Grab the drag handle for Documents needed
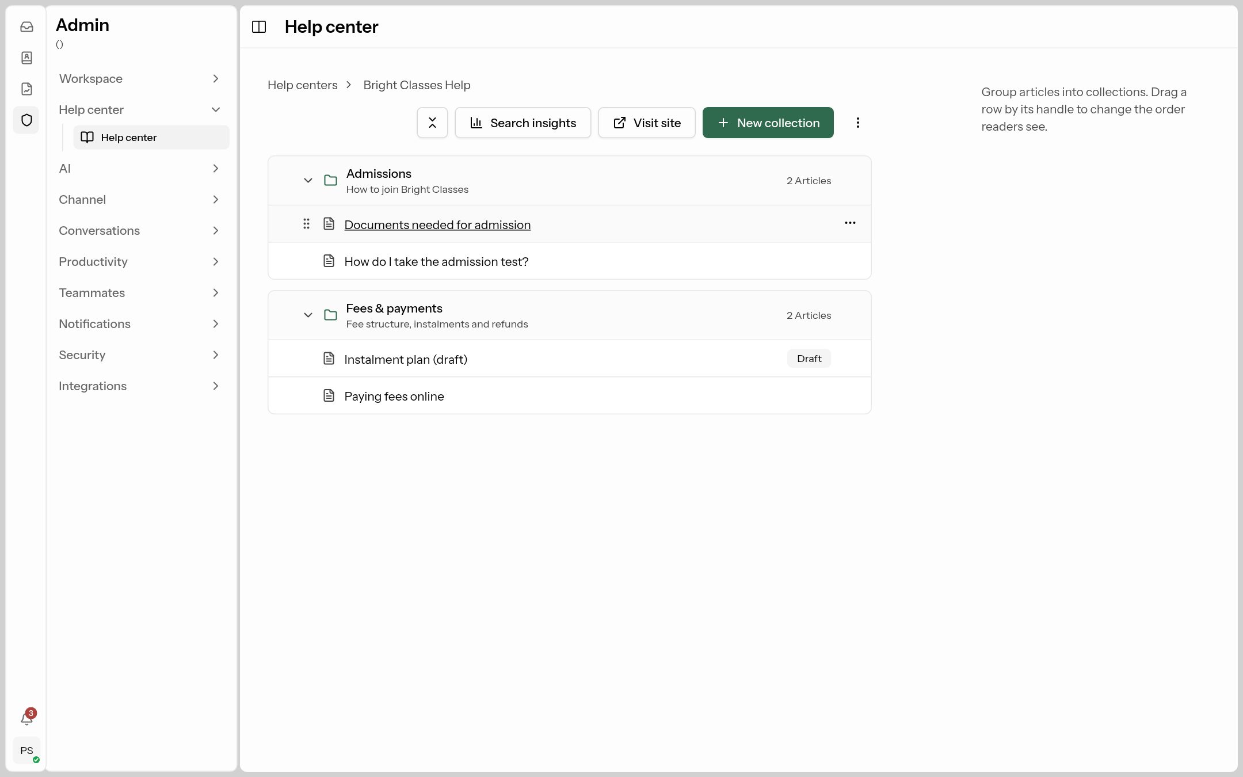The image size is (1243, 777). click(x=306, y=224)
